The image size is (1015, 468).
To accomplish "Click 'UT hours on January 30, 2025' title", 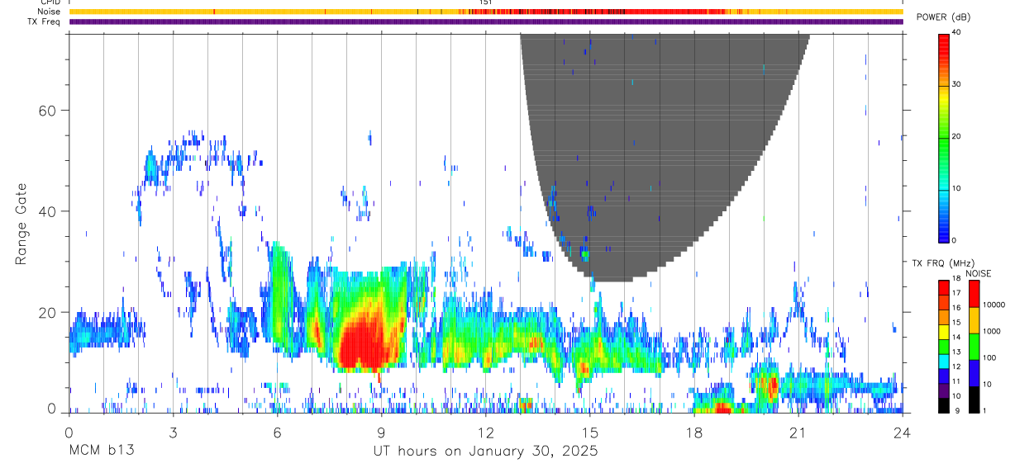I will [x=485, y=451].
